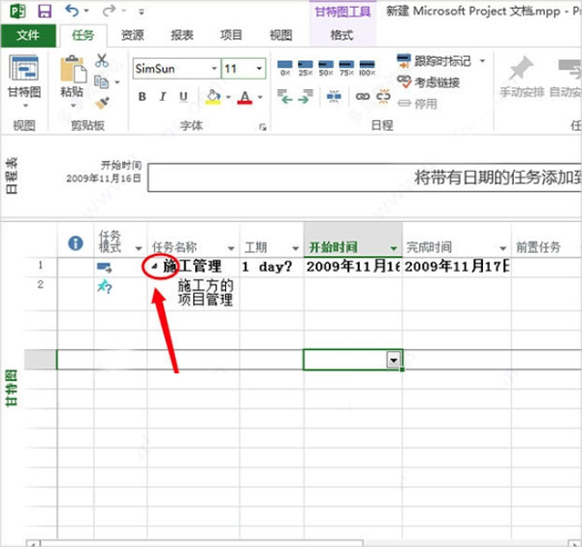This screenshot has width=582, height=547.
Task: Open the SimSun font name dropdown
Action: click(x=213, y=68)
